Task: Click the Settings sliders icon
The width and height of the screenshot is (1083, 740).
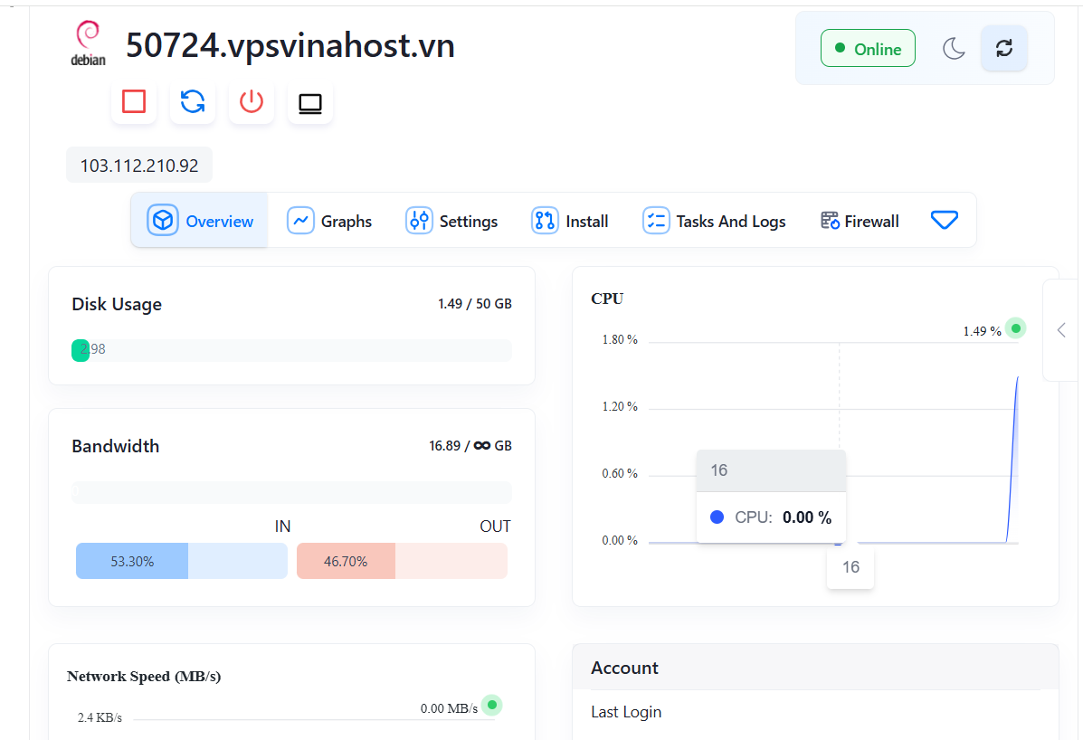Action: click(419, 220)
